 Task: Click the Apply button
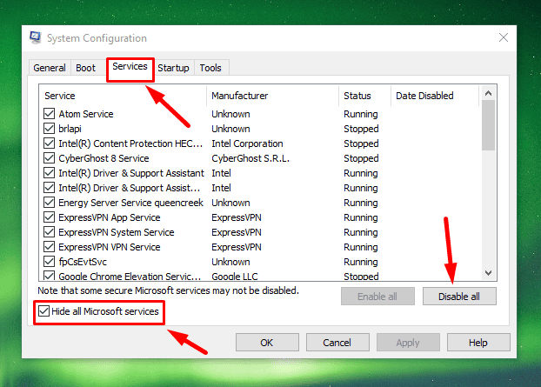tap(408, 343)
